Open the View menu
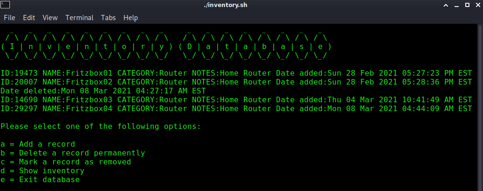Viewport: 483px width, 191px height. (50, 18)
